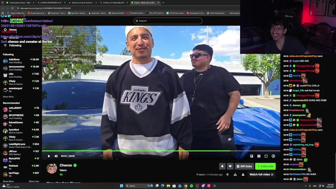The width and height of the screenshot is (336, 189).
Task: Open the player playback settings icon
Action: coord(273,156)
